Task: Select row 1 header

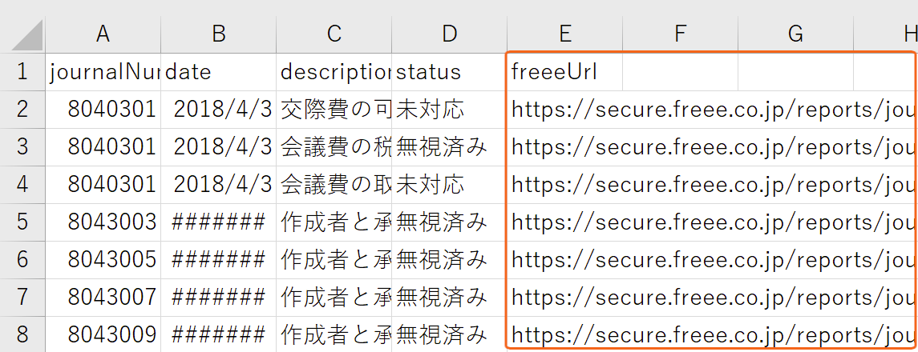Action: pos(22,72)
